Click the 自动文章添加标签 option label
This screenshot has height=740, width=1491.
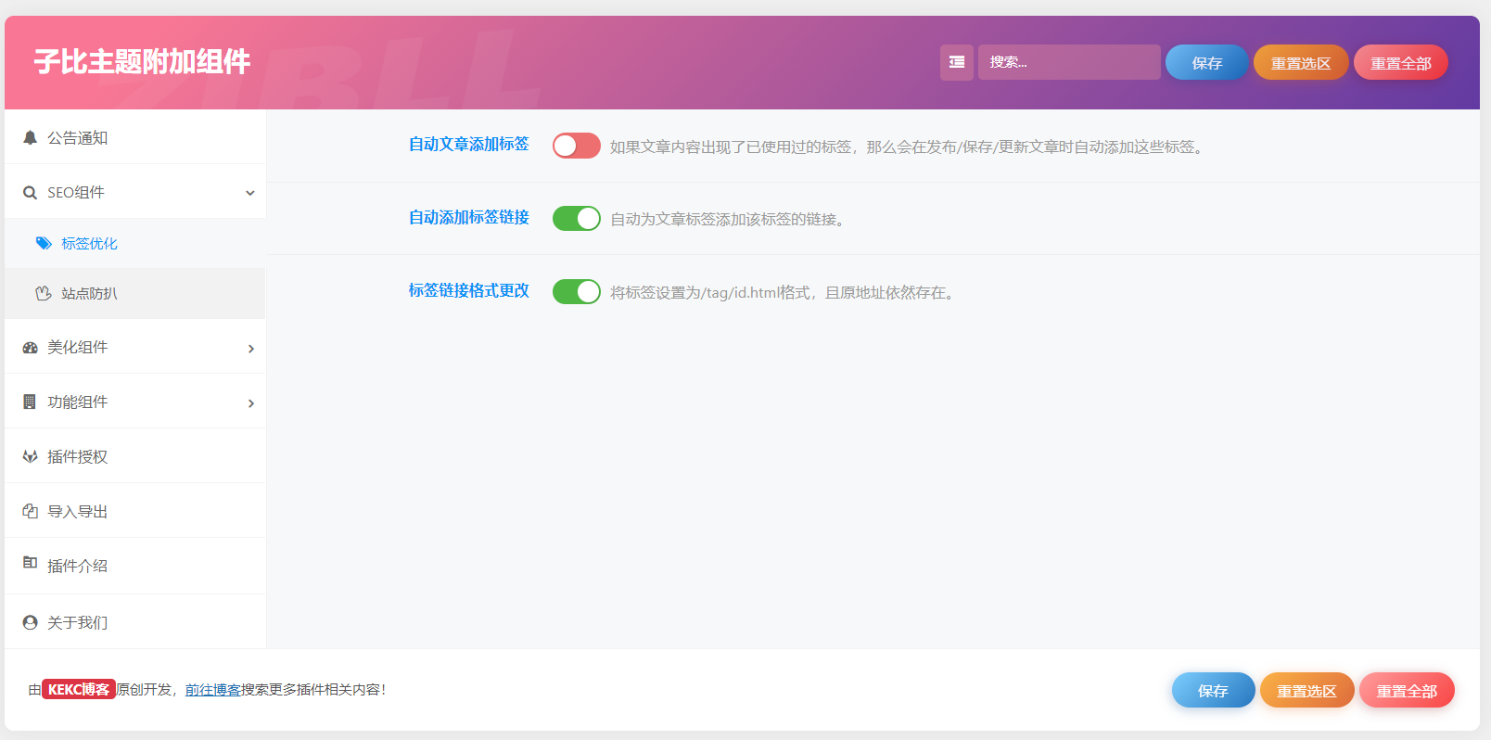tap(469, 144)
